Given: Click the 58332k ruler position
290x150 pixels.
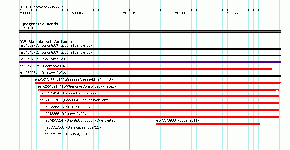Looking at the screenshot, I should click(129, 13).
